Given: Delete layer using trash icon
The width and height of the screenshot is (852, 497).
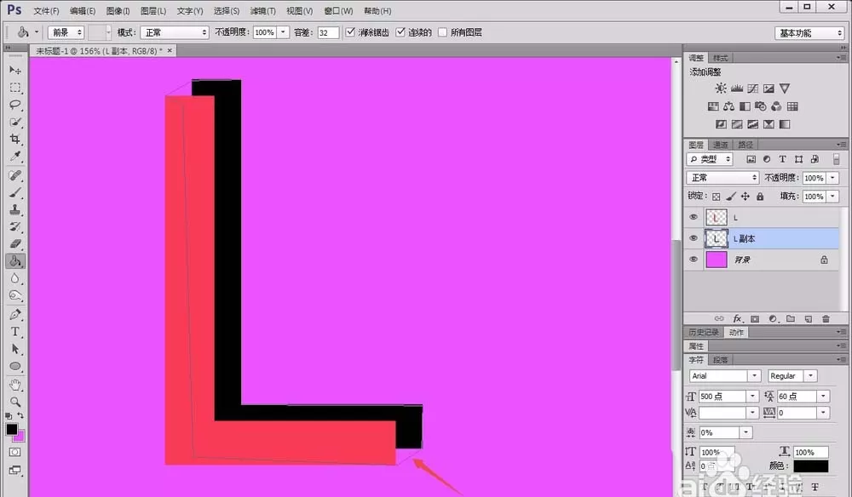Looking at the screenshot, I should pos(826,318).
